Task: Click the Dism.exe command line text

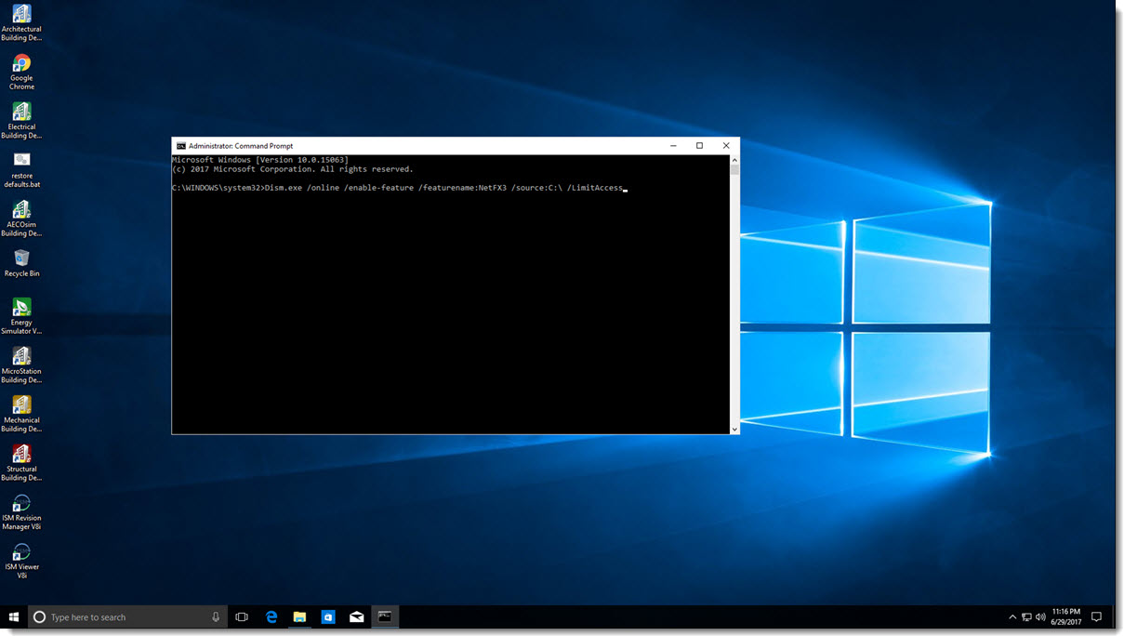Action: coord(443,188)
